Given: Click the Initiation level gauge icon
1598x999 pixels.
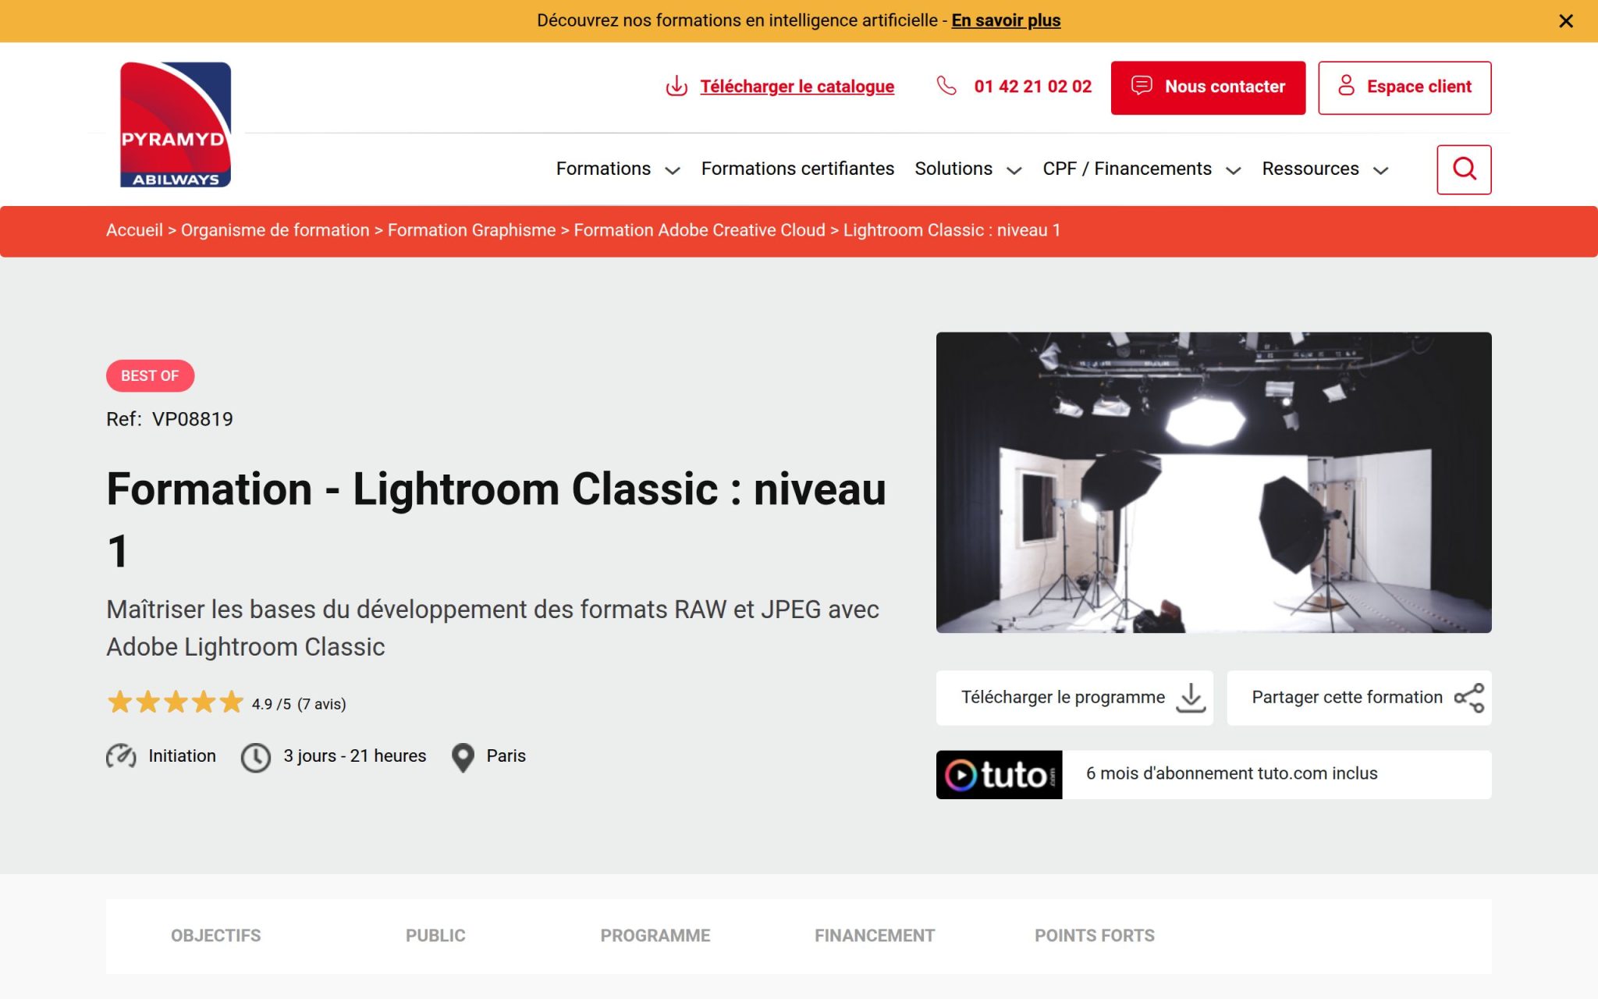Looking at the screenshot, I should 121,755.
